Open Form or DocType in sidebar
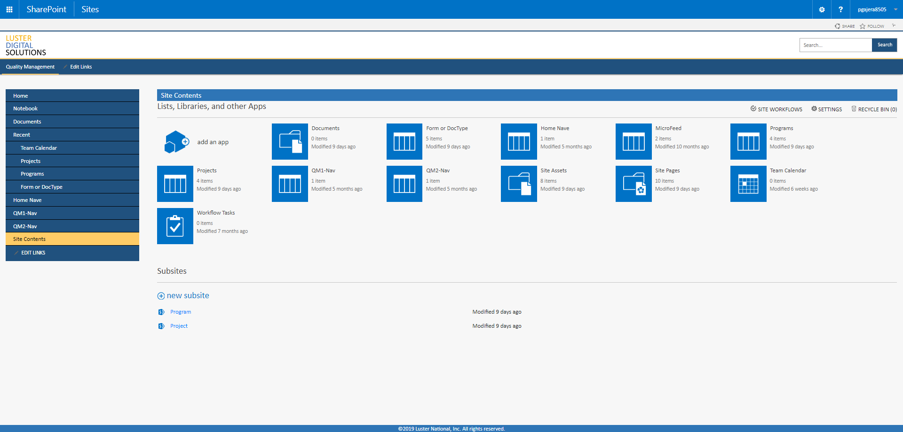This screenshot has width=903, height=432. (x=72, y=187)
